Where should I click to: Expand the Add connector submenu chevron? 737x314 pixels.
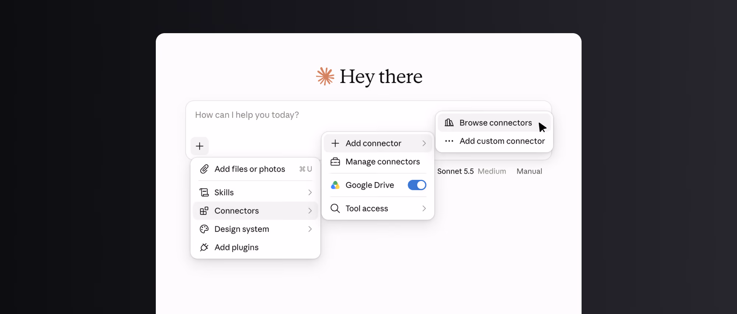pos(424,143)
